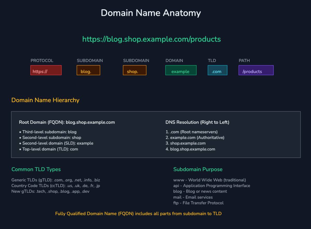Click the green DOMAIN color box
Screen dimensions: 311x229
pyautogui.click(x=181, y=70)
